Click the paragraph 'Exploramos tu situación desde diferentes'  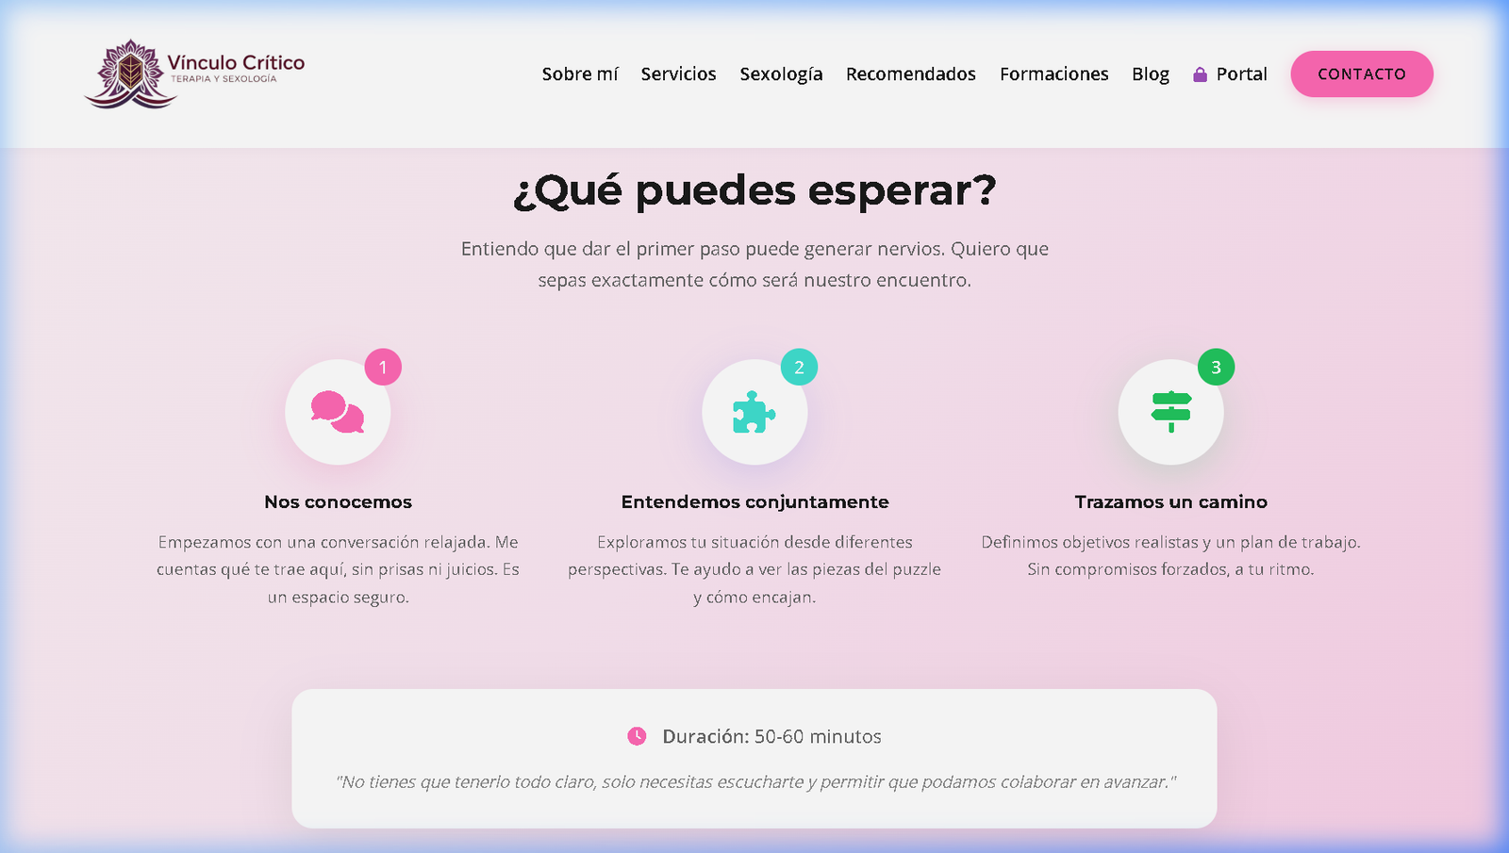(754, 569)
